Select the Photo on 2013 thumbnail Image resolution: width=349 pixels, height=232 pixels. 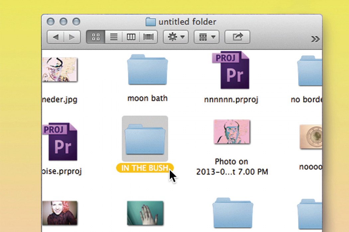point(232,132)
